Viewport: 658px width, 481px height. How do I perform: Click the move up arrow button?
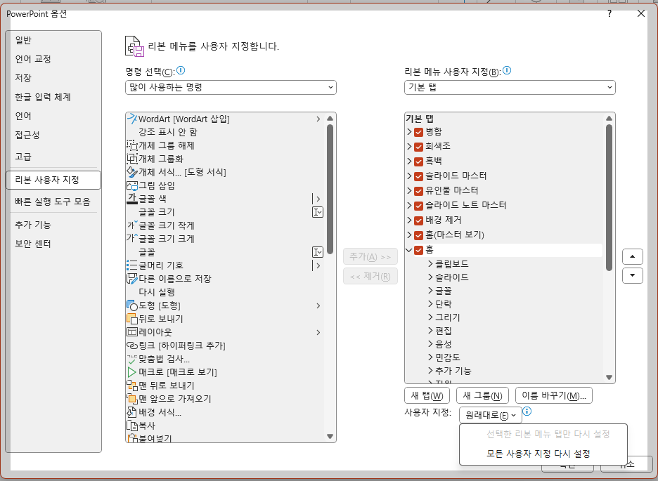tap(633, 256)
